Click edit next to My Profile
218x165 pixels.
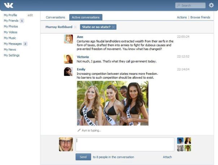(x=30, y=15)
